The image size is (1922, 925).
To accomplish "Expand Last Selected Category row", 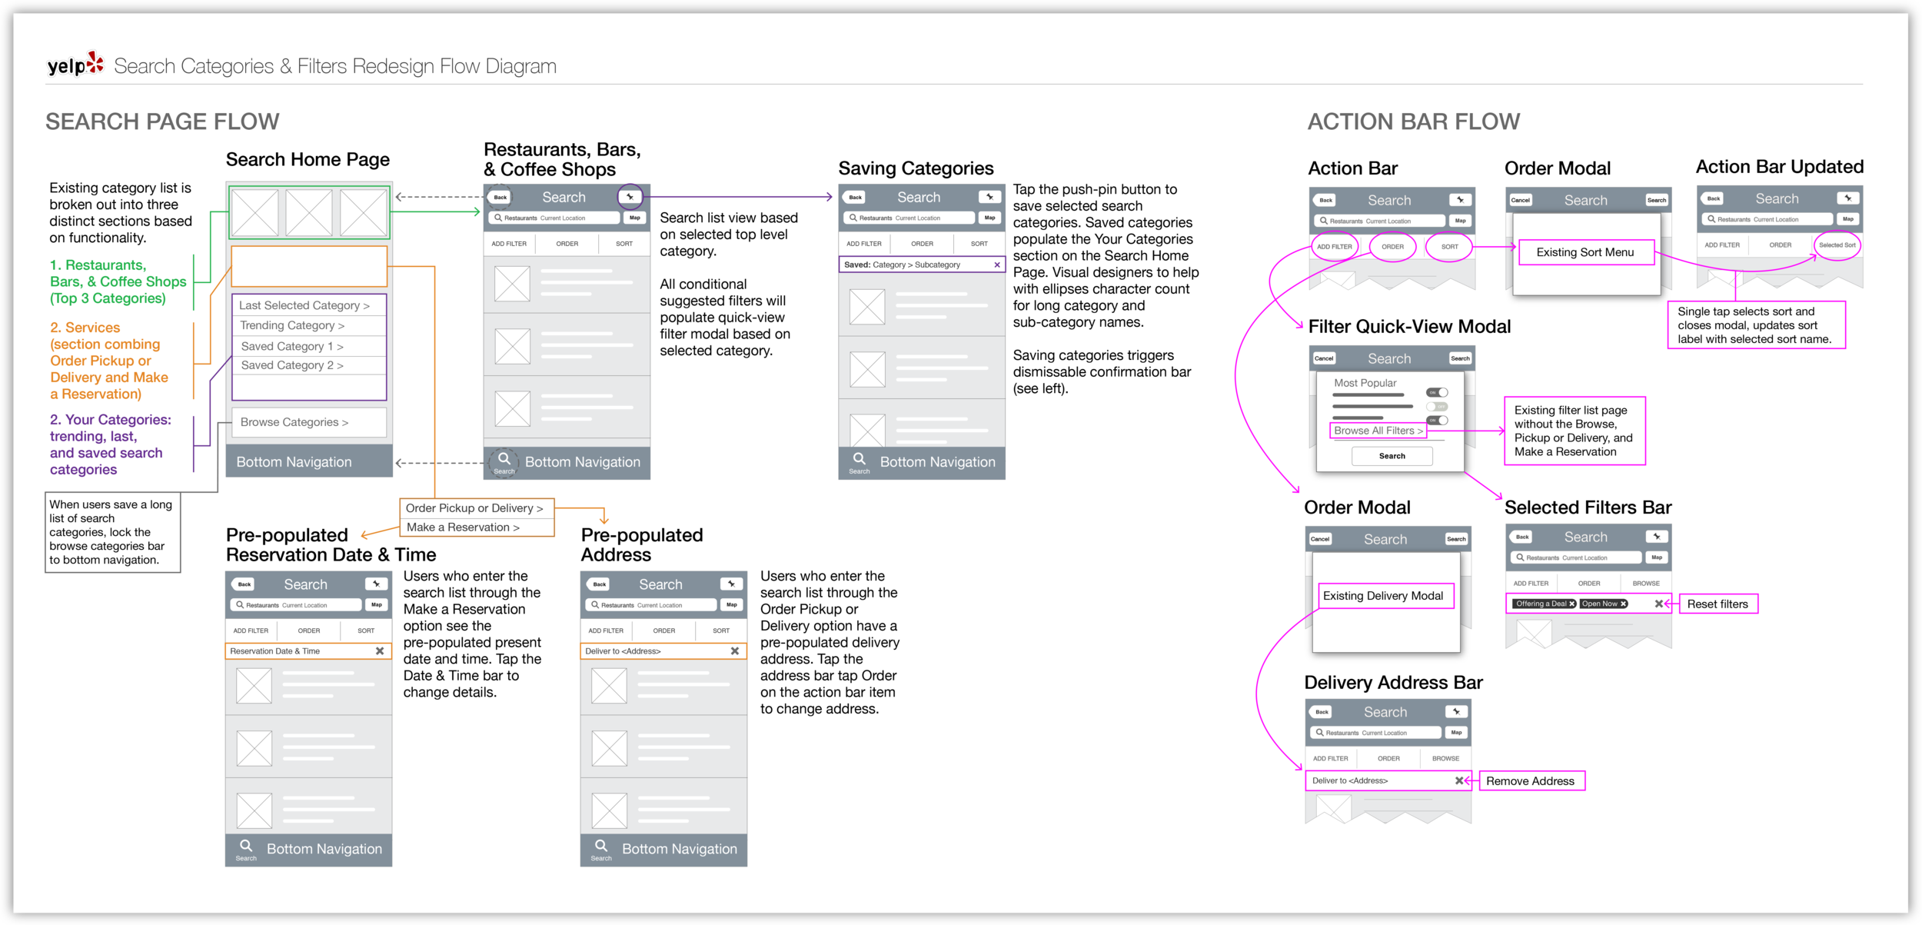I will tap(304, 305).
